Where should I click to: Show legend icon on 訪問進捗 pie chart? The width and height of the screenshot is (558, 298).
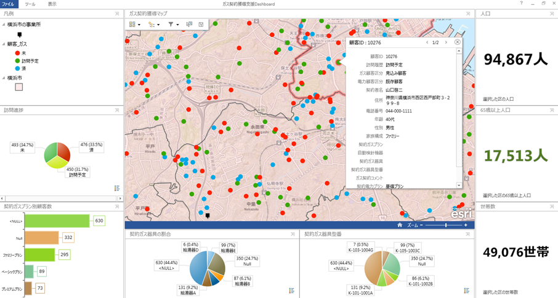117,189
